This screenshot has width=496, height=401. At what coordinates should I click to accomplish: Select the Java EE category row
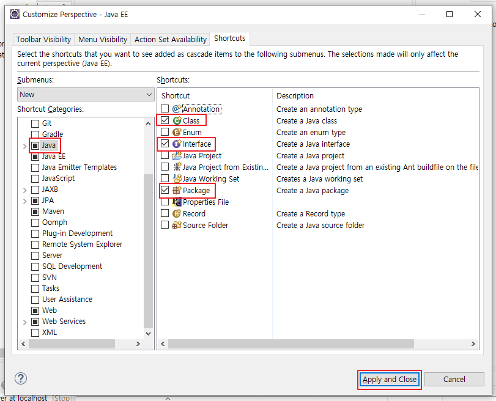click(54, 156)
